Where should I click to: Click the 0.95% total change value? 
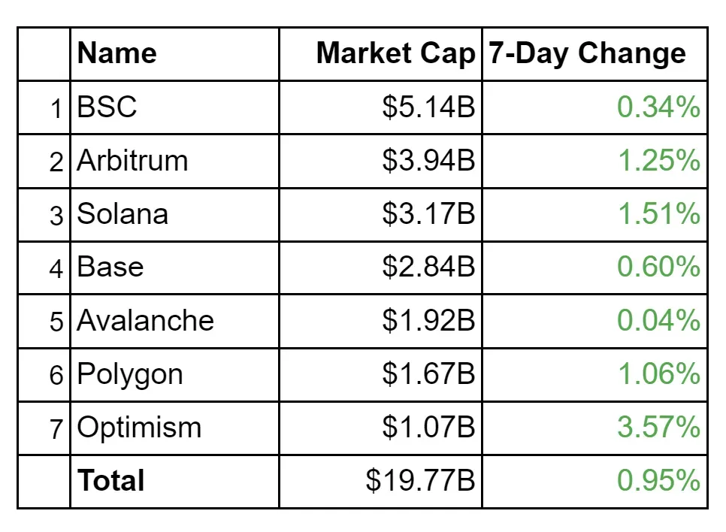point(658,481)
